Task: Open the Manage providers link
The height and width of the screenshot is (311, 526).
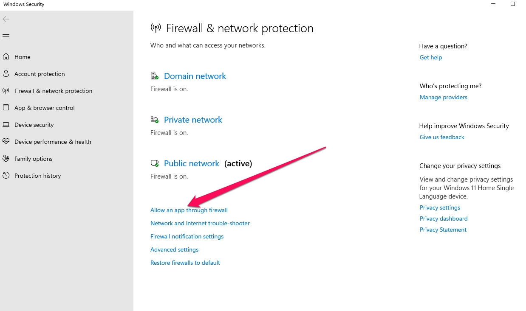Action: 444,97
